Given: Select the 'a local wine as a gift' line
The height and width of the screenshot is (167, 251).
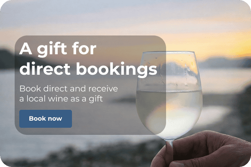Looking at the screenshot, I should (x=61, y=99).
